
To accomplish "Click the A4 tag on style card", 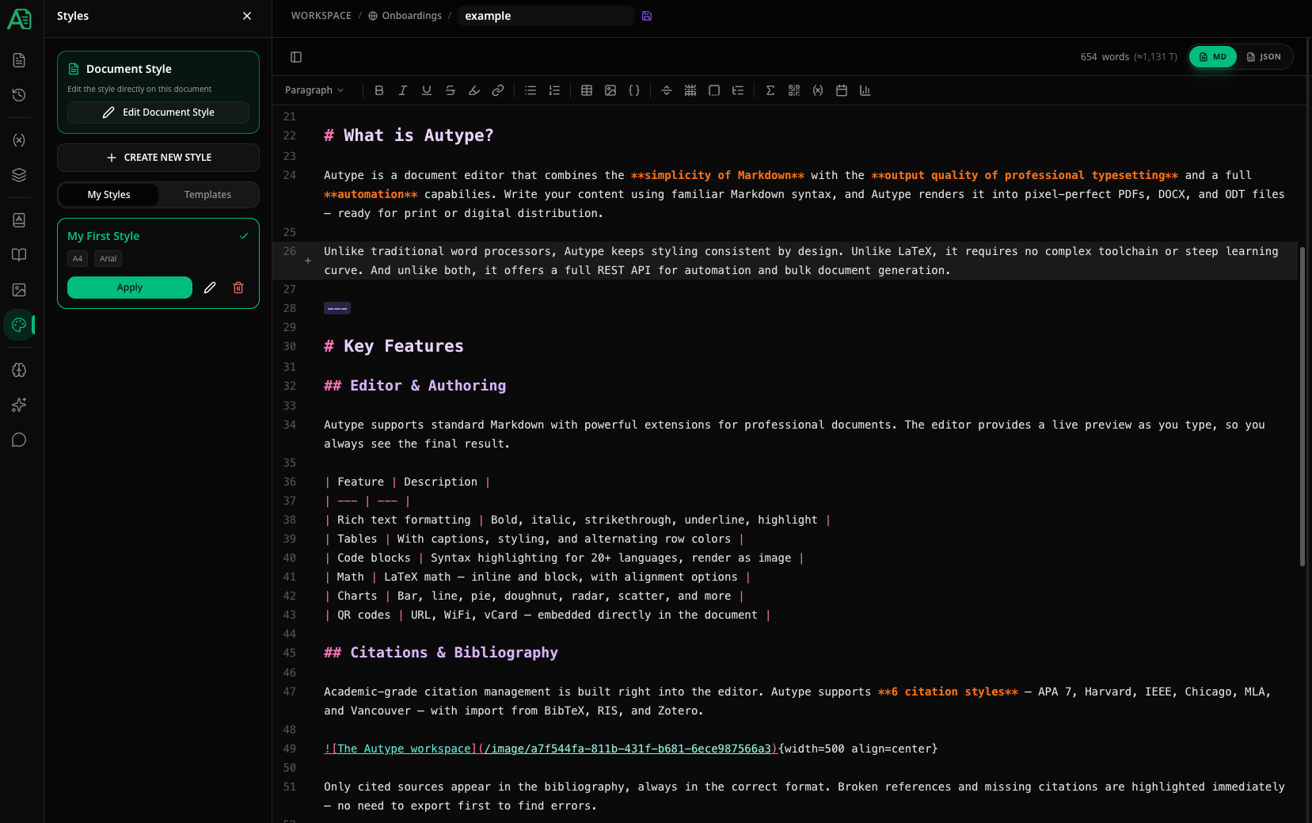I will point(78,259).
